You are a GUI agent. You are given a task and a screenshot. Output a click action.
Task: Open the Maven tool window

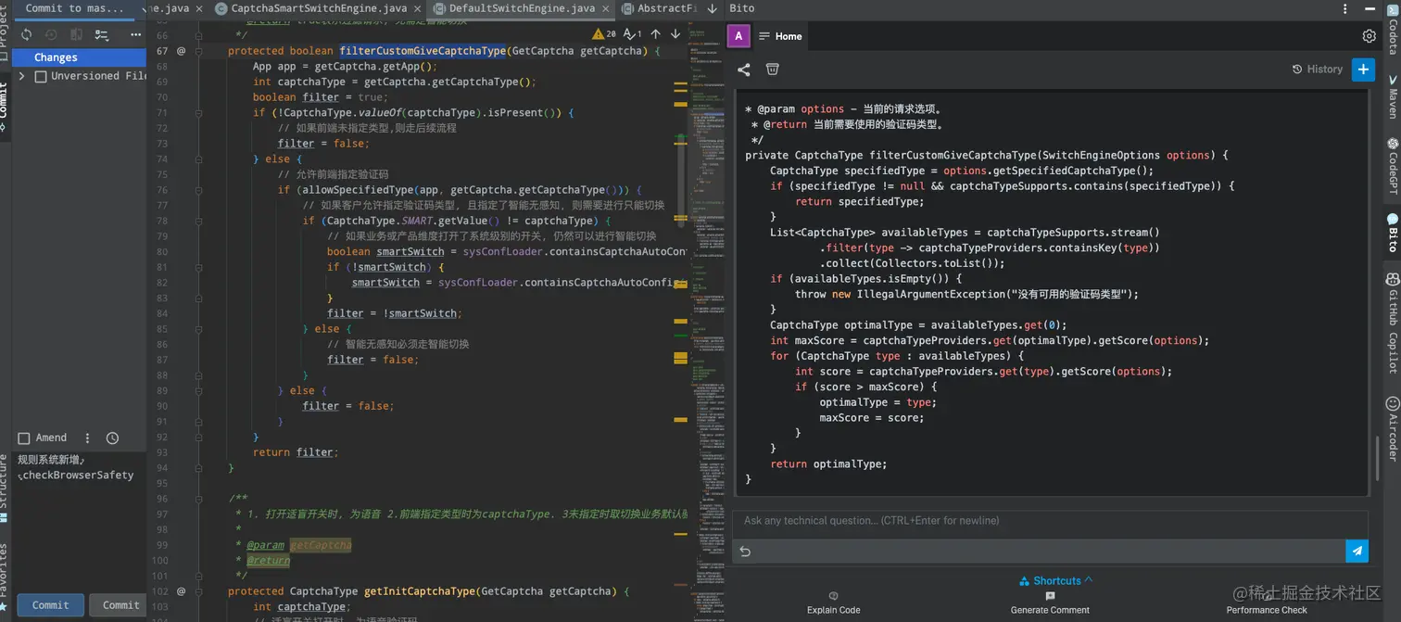tap(1392, 96)
